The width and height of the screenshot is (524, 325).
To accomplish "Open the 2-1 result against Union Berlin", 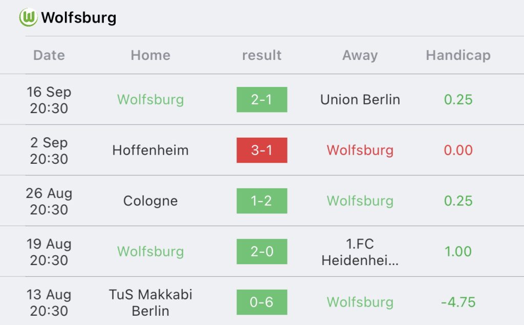I will (x=261, y=100).
